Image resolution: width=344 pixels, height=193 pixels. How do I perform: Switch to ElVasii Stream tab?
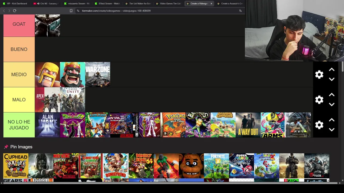tap(107, 3)
